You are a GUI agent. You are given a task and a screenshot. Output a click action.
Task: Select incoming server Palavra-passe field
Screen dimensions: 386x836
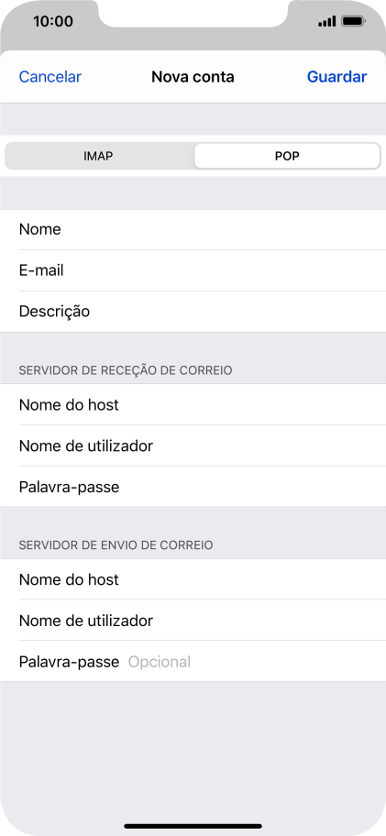(x=193, y=487)
